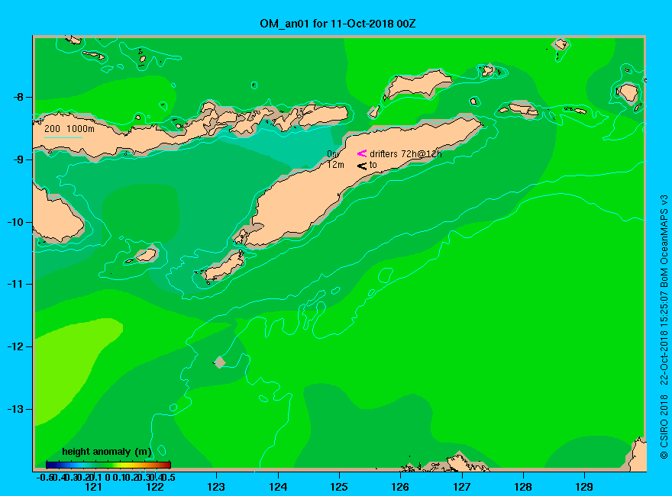This screenshot has height=496, width=672.
Task: Click the magenta drifters arrow marker
Action: 362,153
